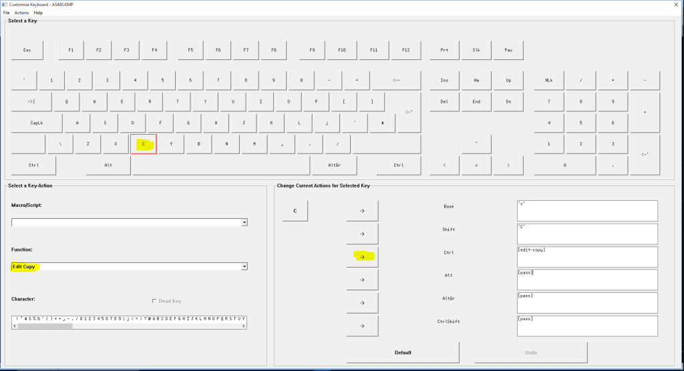This screenshot has width=684, height=371.
Task: Open the Function dropdown showing Edit Copy
Action: click(x=244, y=266)
